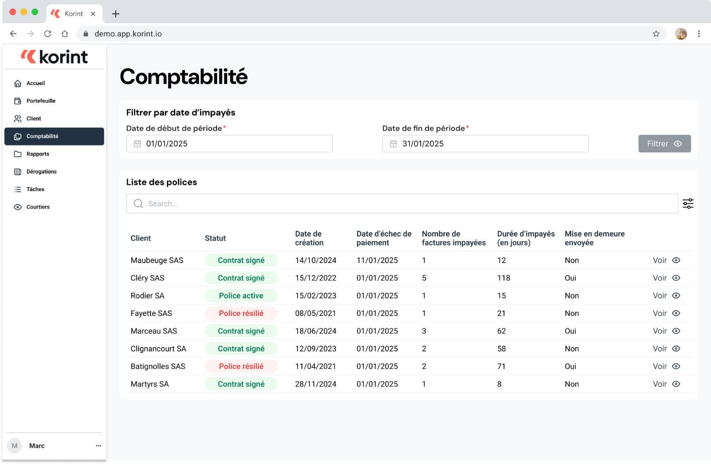Click Voir for Cléry SAS
The width and height of the screenshot is (711, 464).
click(x=666, y=278)
